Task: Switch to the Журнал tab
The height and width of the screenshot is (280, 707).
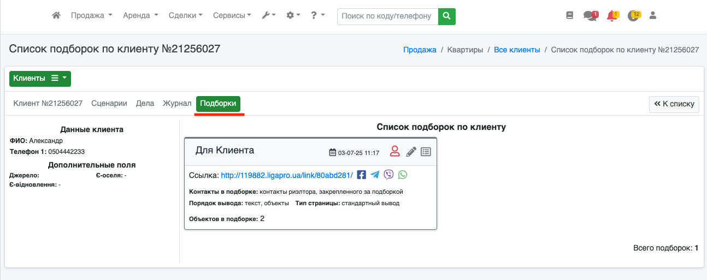Action: pos(177,103)
